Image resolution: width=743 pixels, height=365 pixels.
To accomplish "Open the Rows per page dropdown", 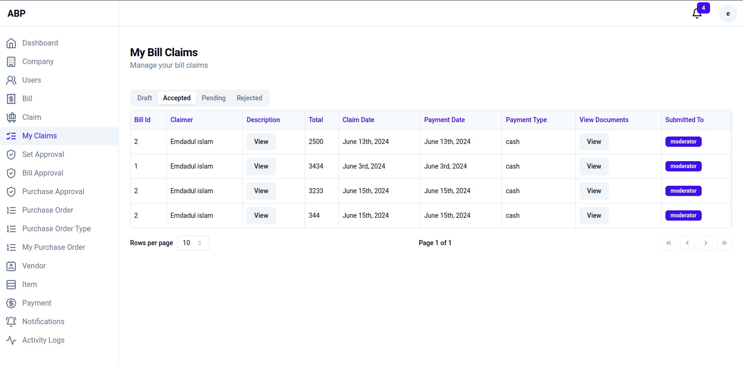I will 193,243.
